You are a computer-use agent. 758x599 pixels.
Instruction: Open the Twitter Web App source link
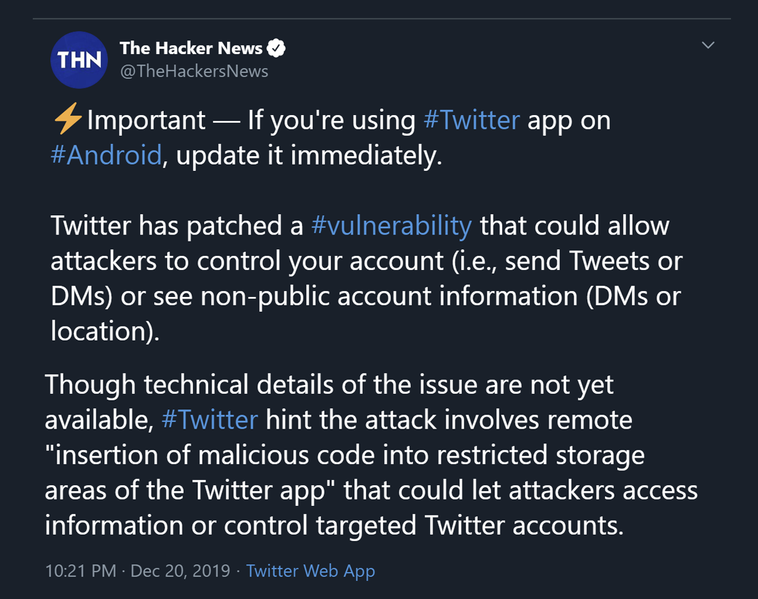tap(311, 571)
